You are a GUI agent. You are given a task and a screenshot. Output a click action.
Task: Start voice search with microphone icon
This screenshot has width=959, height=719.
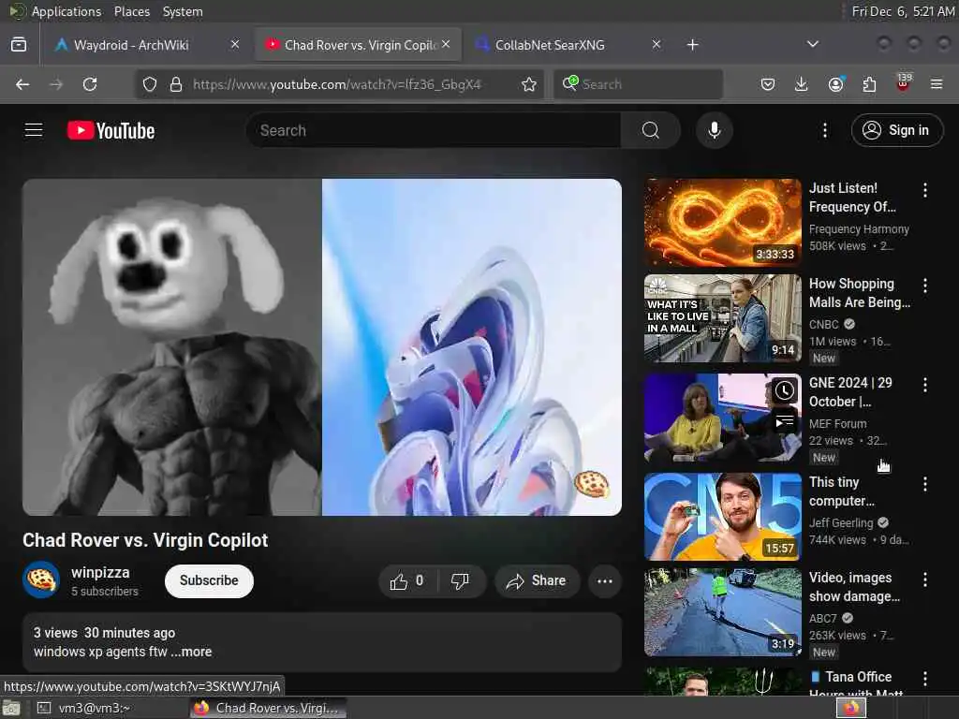tap(714, 130)
